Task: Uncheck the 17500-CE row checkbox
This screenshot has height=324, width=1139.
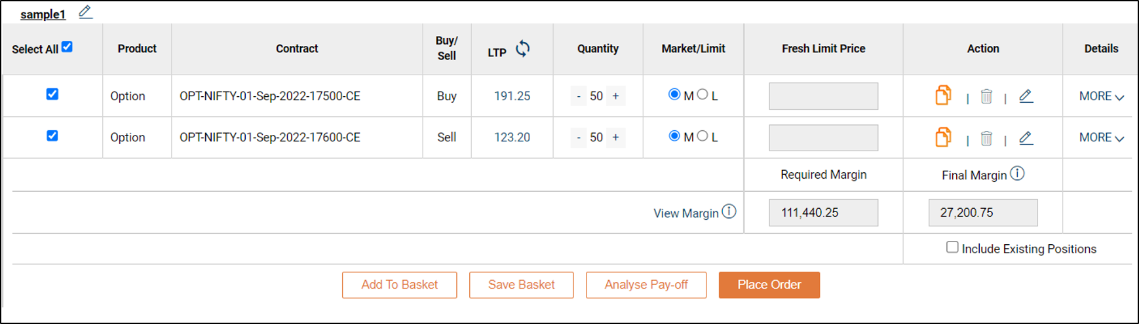Action: click(52, 94)
